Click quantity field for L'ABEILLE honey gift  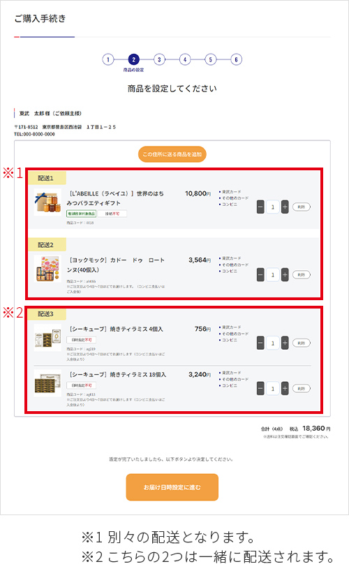273,207
